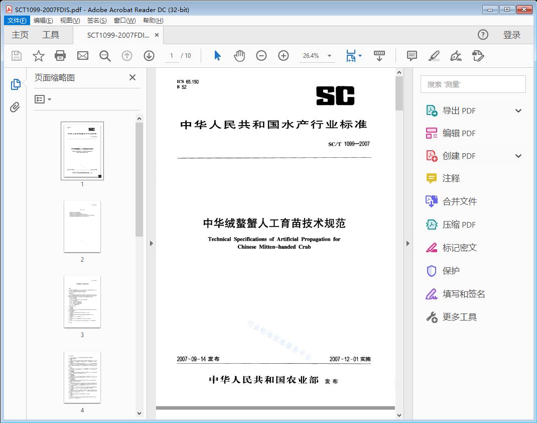537x423 pixels.
Task: Open thumbnail options dropdown menu
Action: tap(43, 99)
